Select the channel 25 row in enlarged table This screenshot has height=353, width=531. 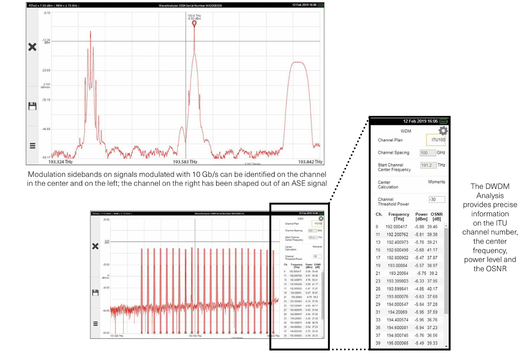click(408, 289)
